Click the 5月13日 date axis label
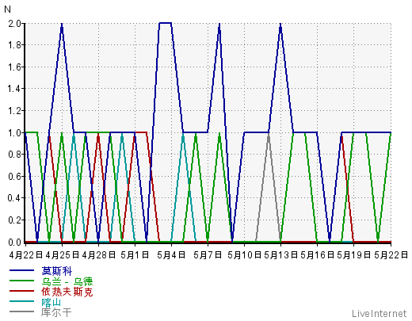This screenshot has height=321, width=412. click(280, 255)
